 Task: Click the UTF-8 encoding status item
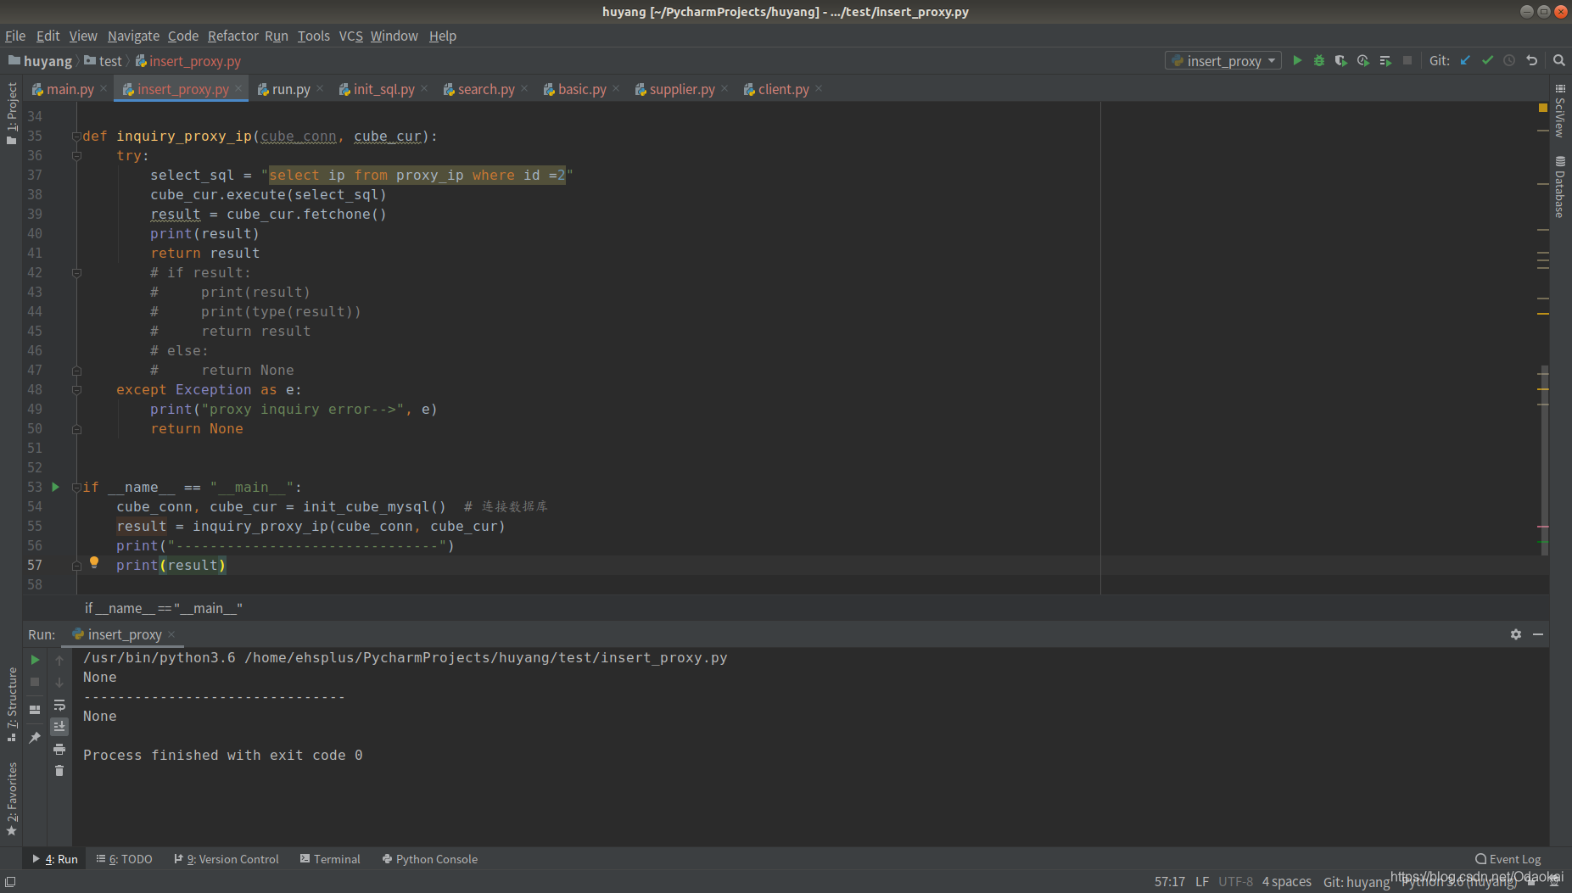[x=1236, y=882]
